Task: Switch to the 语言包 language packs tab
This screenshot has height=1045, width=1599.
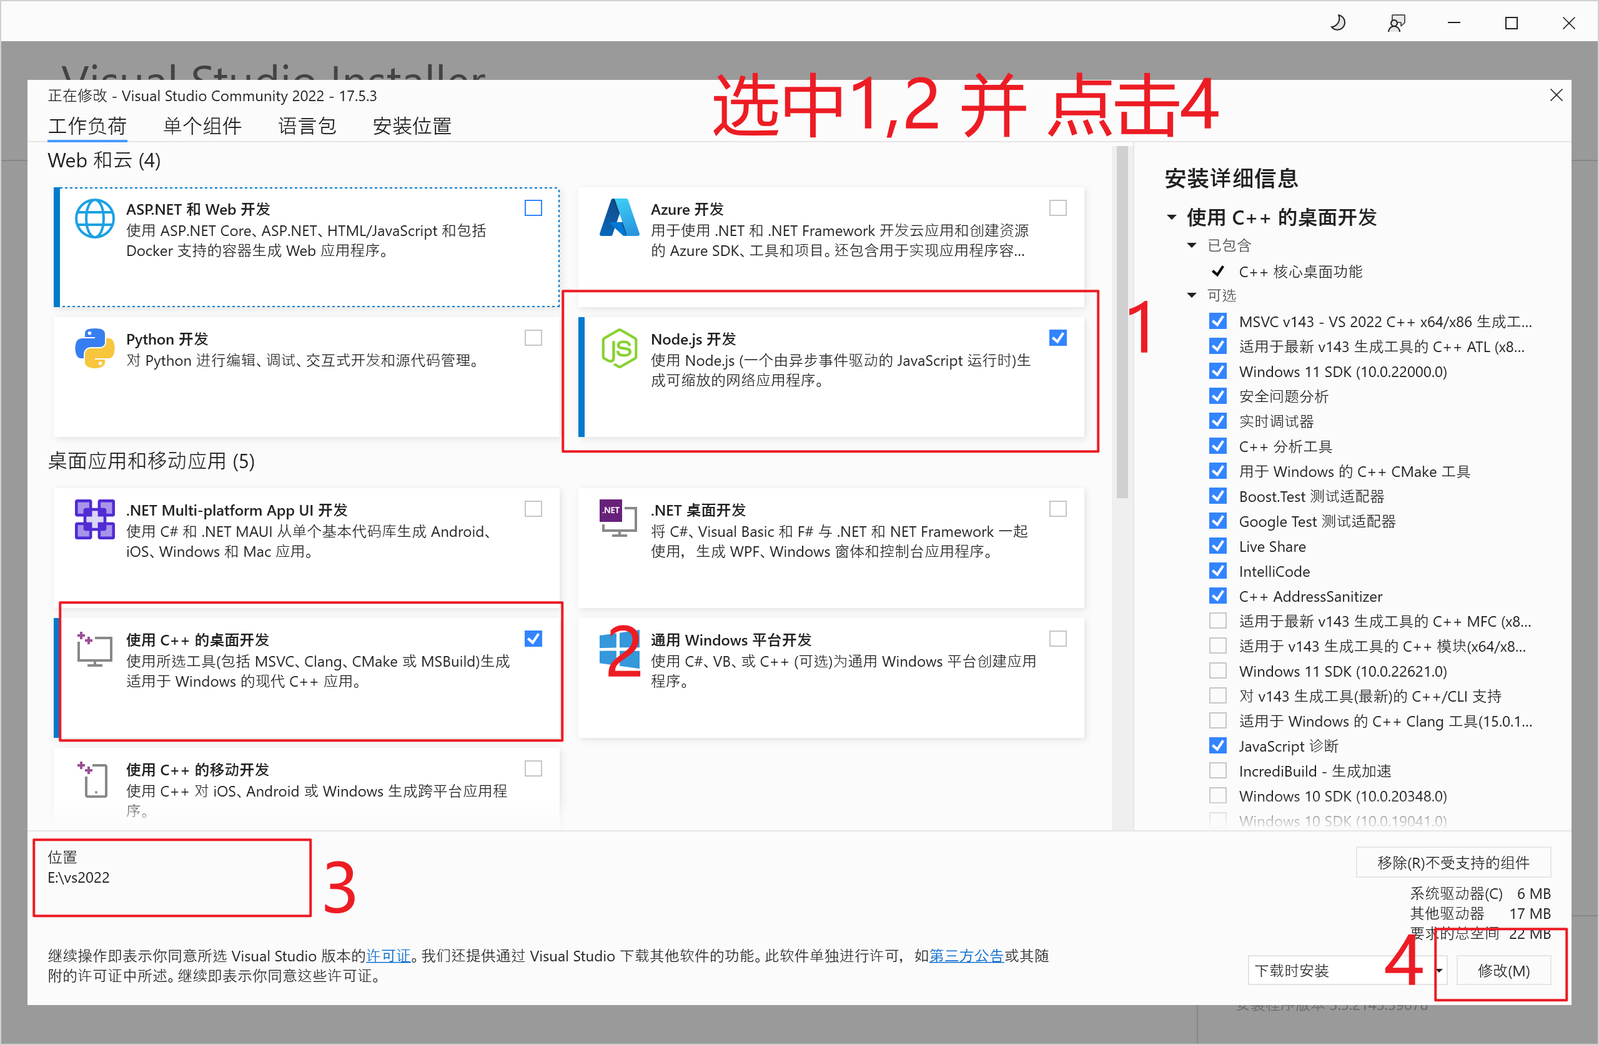Action: 307,125
